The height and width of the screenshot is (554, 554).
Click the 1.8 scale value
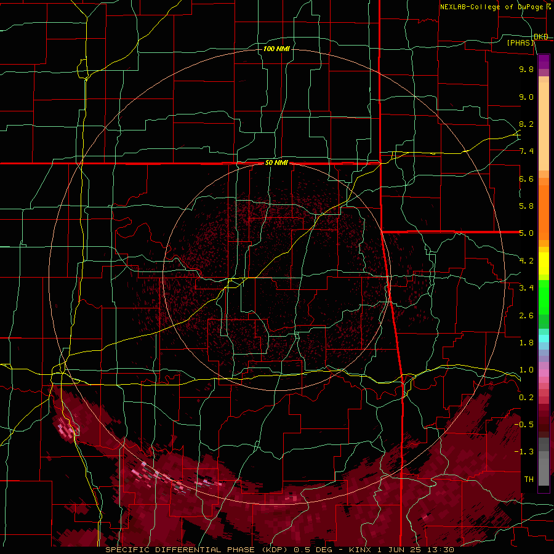click(526, 343)
